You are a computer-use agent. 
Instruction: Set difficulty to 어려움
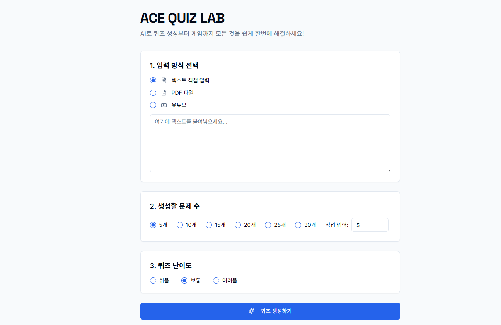[216, 280]
